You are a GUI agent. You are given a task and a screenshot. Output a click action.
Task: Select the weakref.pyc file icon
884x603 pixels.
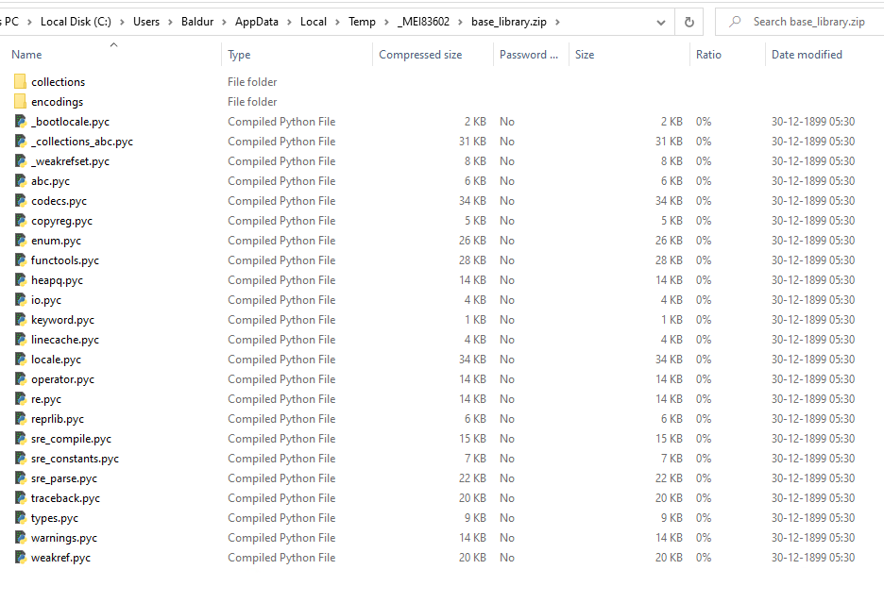[x=21, y=558]
